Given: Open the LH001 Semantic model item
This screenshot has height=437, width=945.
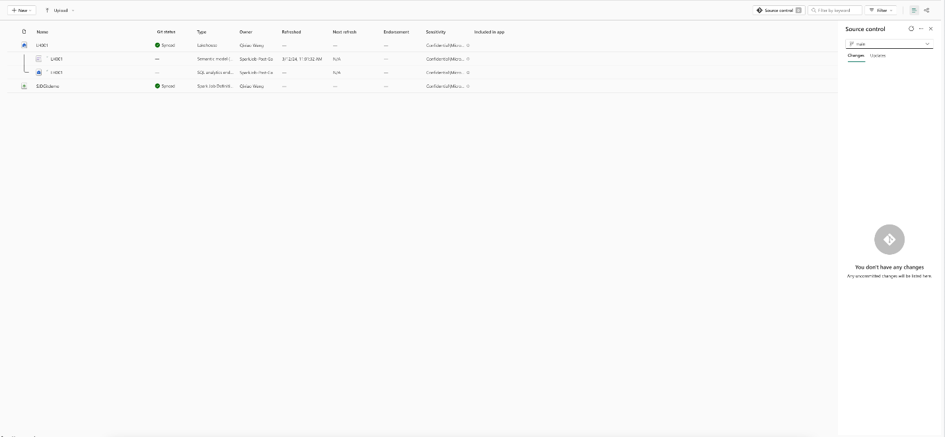Looking at the screenshot, I should tap(57, 59).
